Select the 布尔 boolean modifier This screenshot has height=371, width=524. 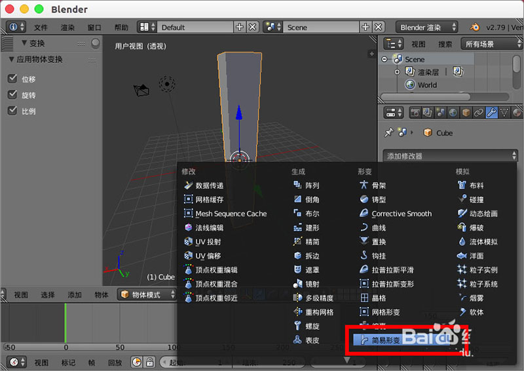pos(307,214)
